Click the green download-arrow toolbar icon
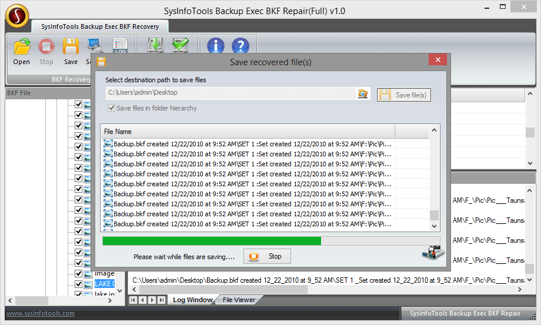Viewport: 541px width, 325px height. click(156, 45)
